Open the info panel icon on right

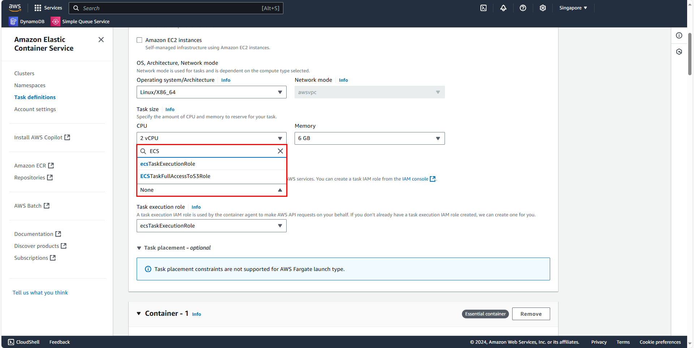click(679, 35)
